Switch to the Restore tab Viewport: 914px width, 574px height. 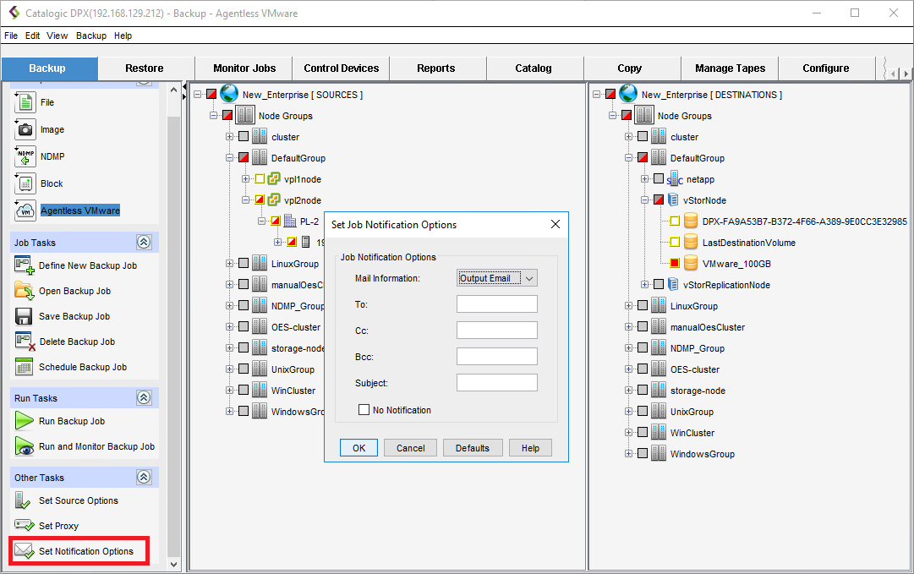[x=145, y=68]
